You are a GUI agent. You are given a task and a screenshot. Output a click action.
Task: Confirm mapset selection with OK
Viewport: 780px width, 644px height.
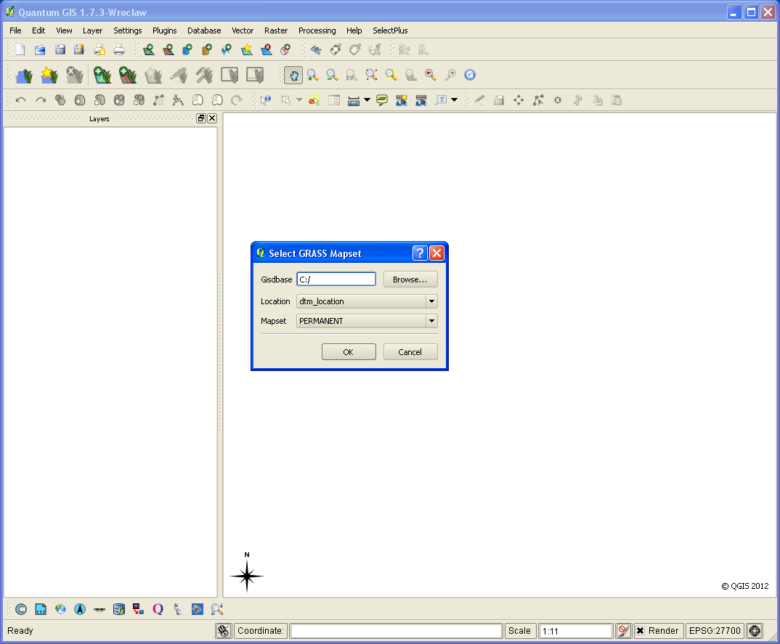coord(349,351)
